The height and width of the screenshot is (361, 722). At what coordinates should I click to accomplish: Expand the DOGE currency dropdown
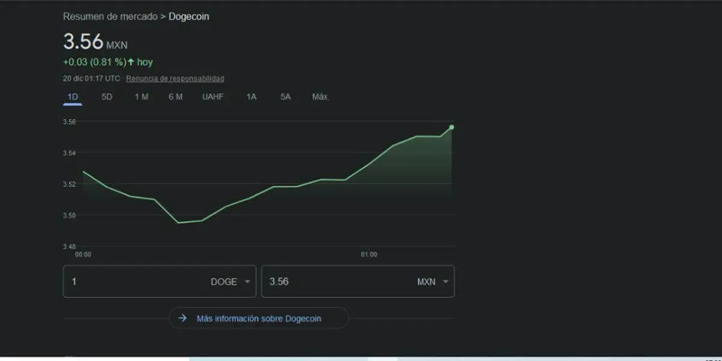[247, 282]
